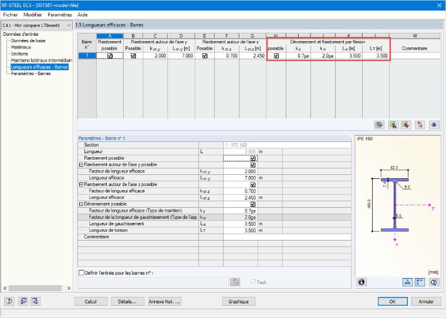Click table cell k cr,y value 2.000
The image size is (446, 318).
coord(156,56)
